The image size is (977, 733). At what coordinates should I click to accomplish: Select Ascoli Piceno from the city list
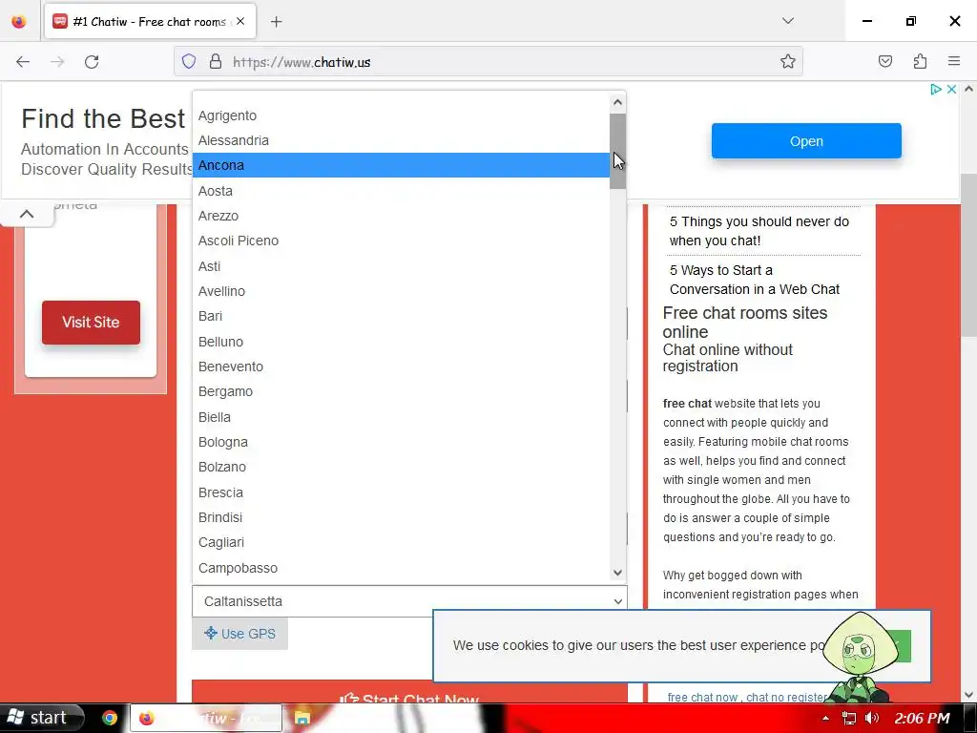402,241
